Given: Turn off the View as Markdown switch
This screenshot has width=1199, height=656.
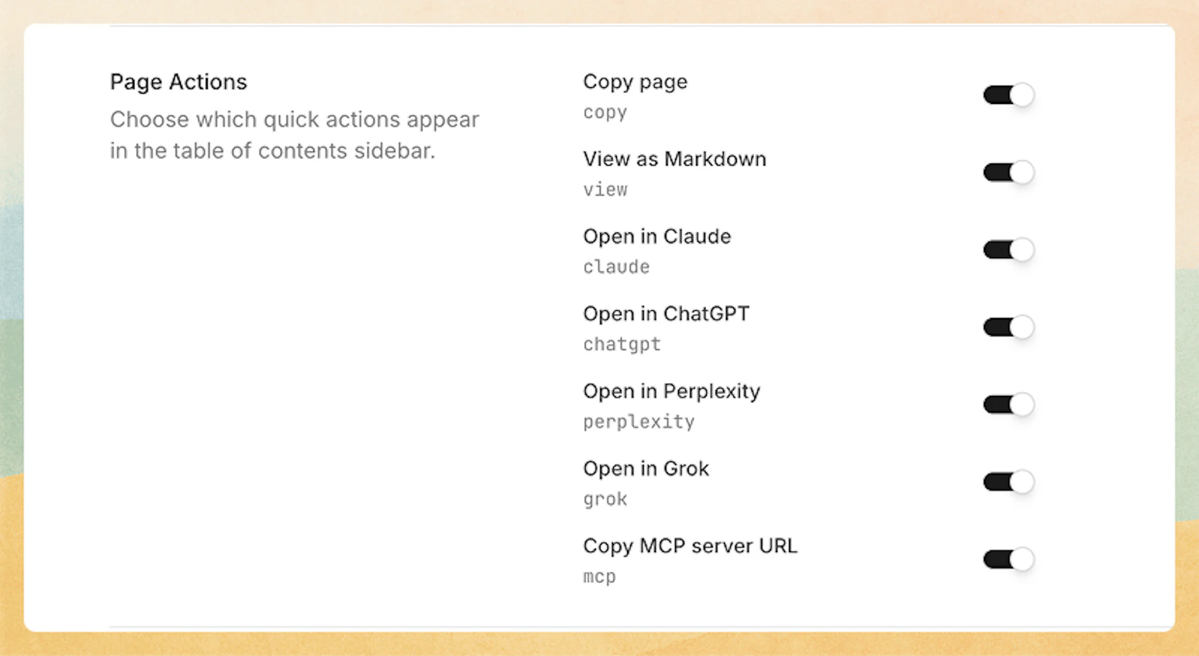Looking at the screenshot, I should pyautogui.click(x=1008, y=173).
